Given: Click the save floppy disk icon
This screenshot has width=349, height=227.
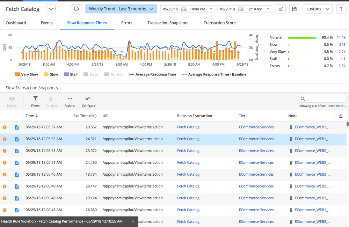Looking at the screenshot, I should tap(294, 9).
